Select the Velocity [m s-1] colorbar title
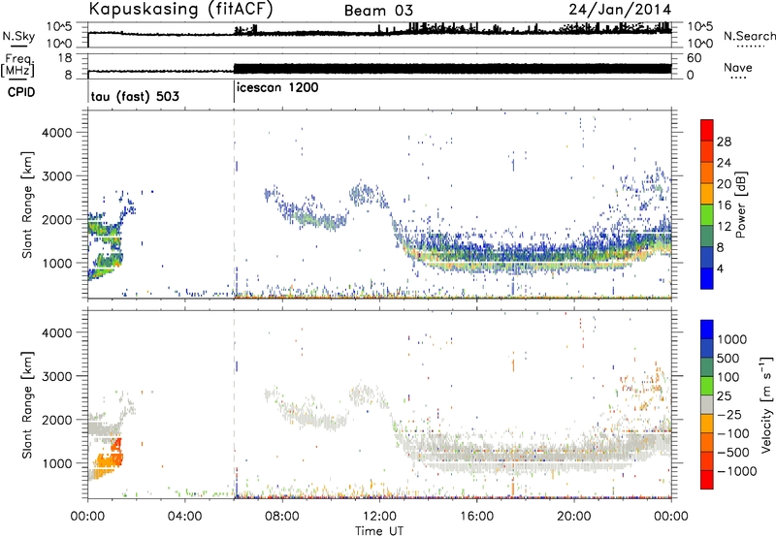 tap(766, 404)
